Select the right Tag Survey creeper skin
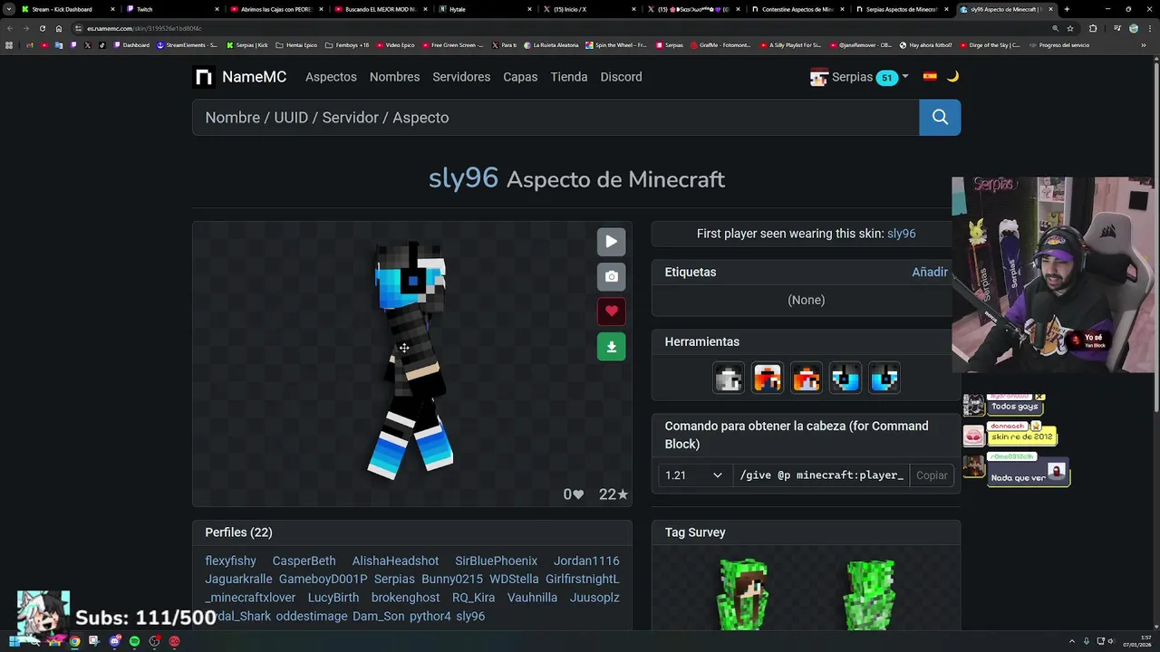Viewport: 1160px width, 652px height. coord(870,593)
